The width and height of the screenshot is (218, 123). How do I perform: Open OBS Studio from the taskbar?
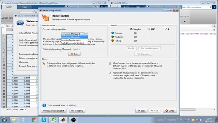click(74, 120)
